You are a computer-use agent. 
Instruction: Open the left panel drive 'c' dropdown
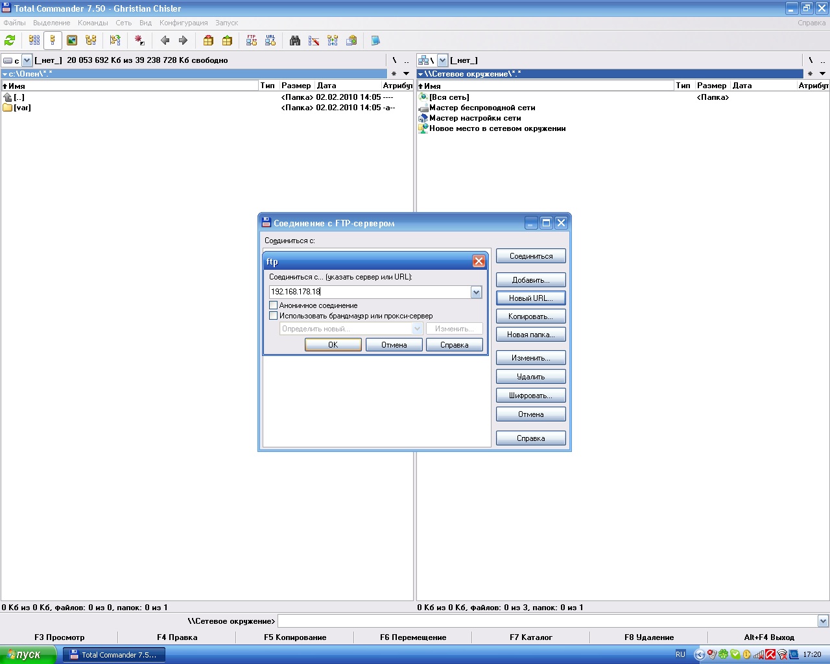click(27, 60)
